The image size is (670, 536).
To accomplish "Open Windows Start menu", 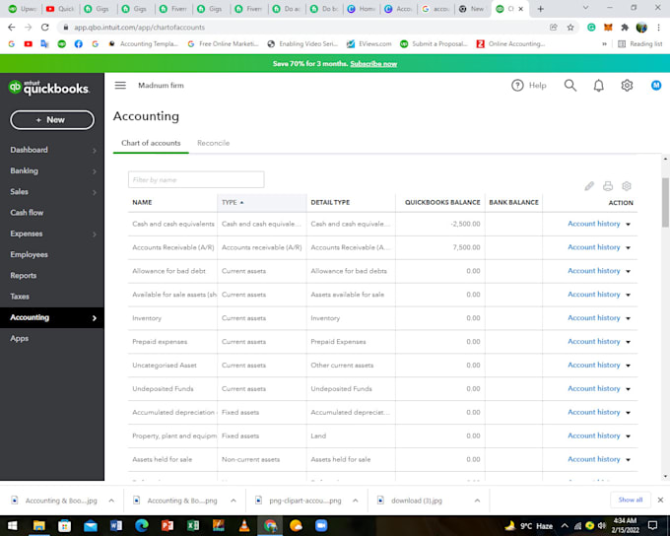I will 13,526.
